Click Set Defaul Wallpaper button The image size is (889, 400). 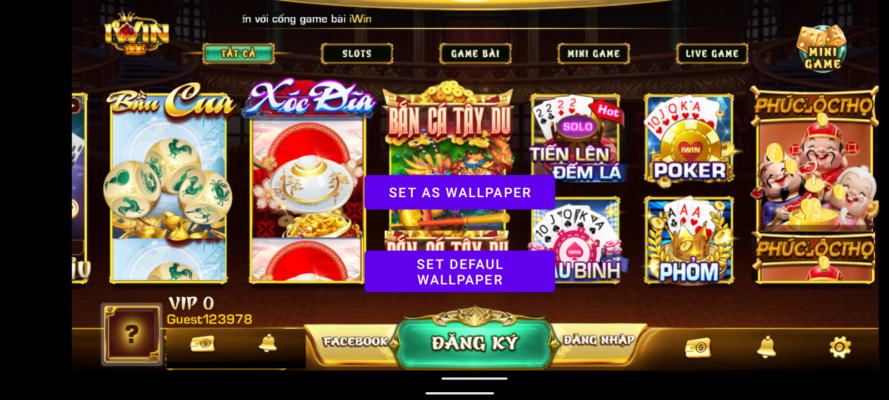click(x=460, y=272)
